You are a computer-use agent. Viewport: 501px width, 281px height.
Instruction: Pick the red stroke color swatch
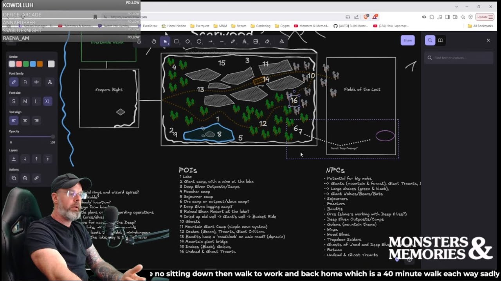click(x=19, y=64)
